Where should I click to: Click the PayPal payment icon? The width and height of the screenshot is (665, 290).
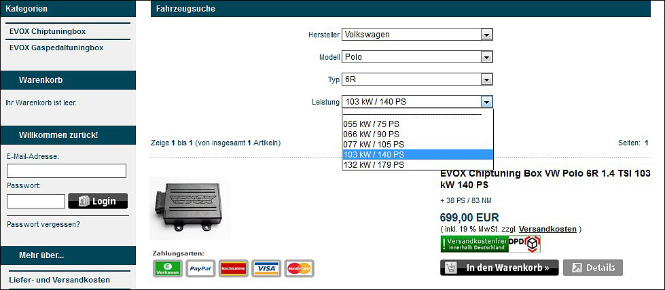click(x=200, y=268)
